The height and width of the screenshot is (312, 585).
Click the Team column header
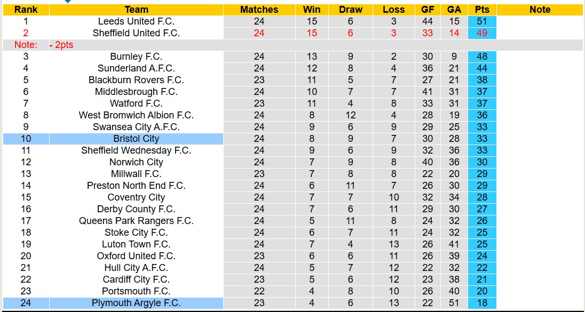(x=136, y=10)
